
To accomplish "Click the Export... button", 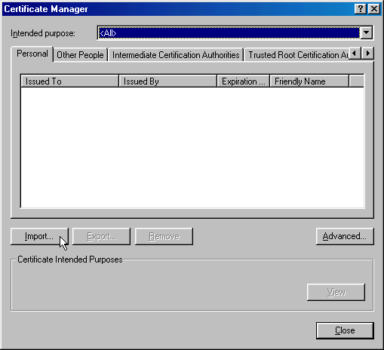I will pyautogui.click(x=101, y=236).
